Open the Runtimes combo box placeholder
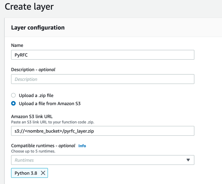 pyautogui.click(x=95, y=160)
